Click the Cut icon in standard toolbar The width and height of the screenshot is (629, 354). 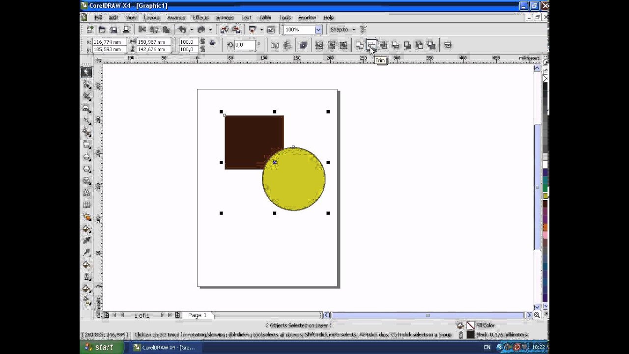[x=142, y=29]
